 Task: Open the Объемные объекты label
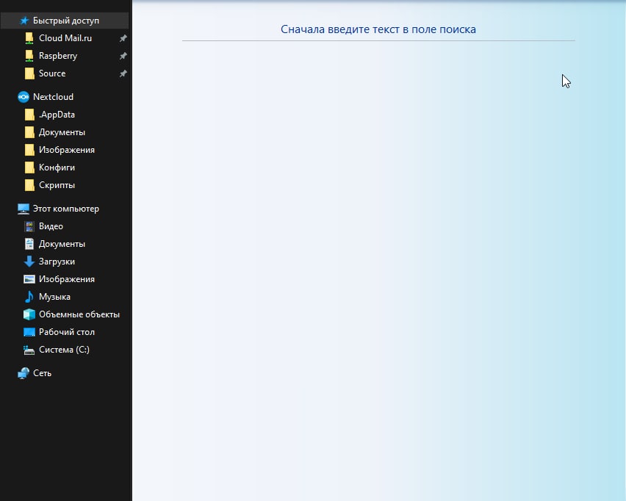[79, 314]
